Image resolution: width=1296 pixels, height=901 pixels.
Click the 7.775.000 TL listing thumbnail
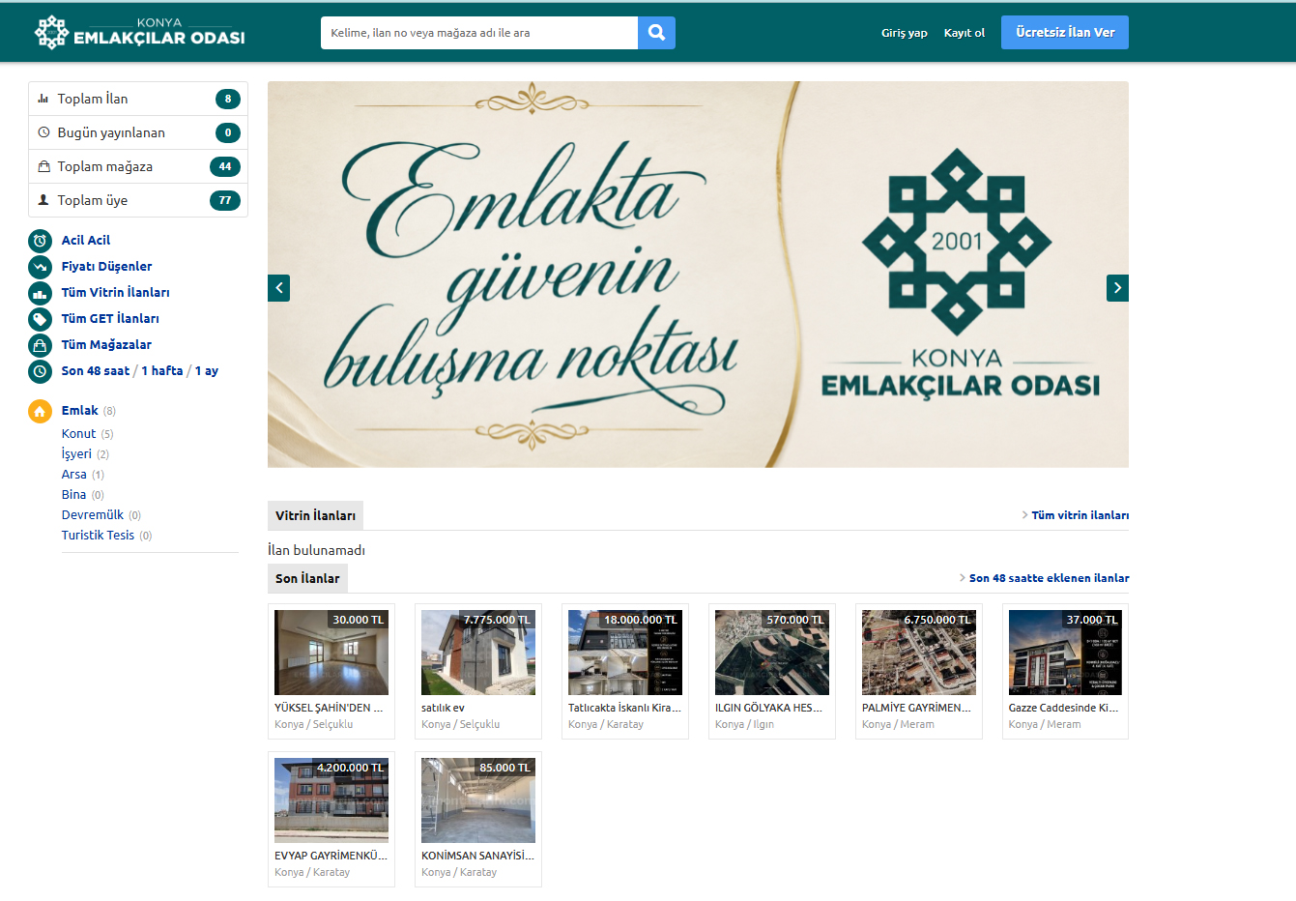(478, 653)
